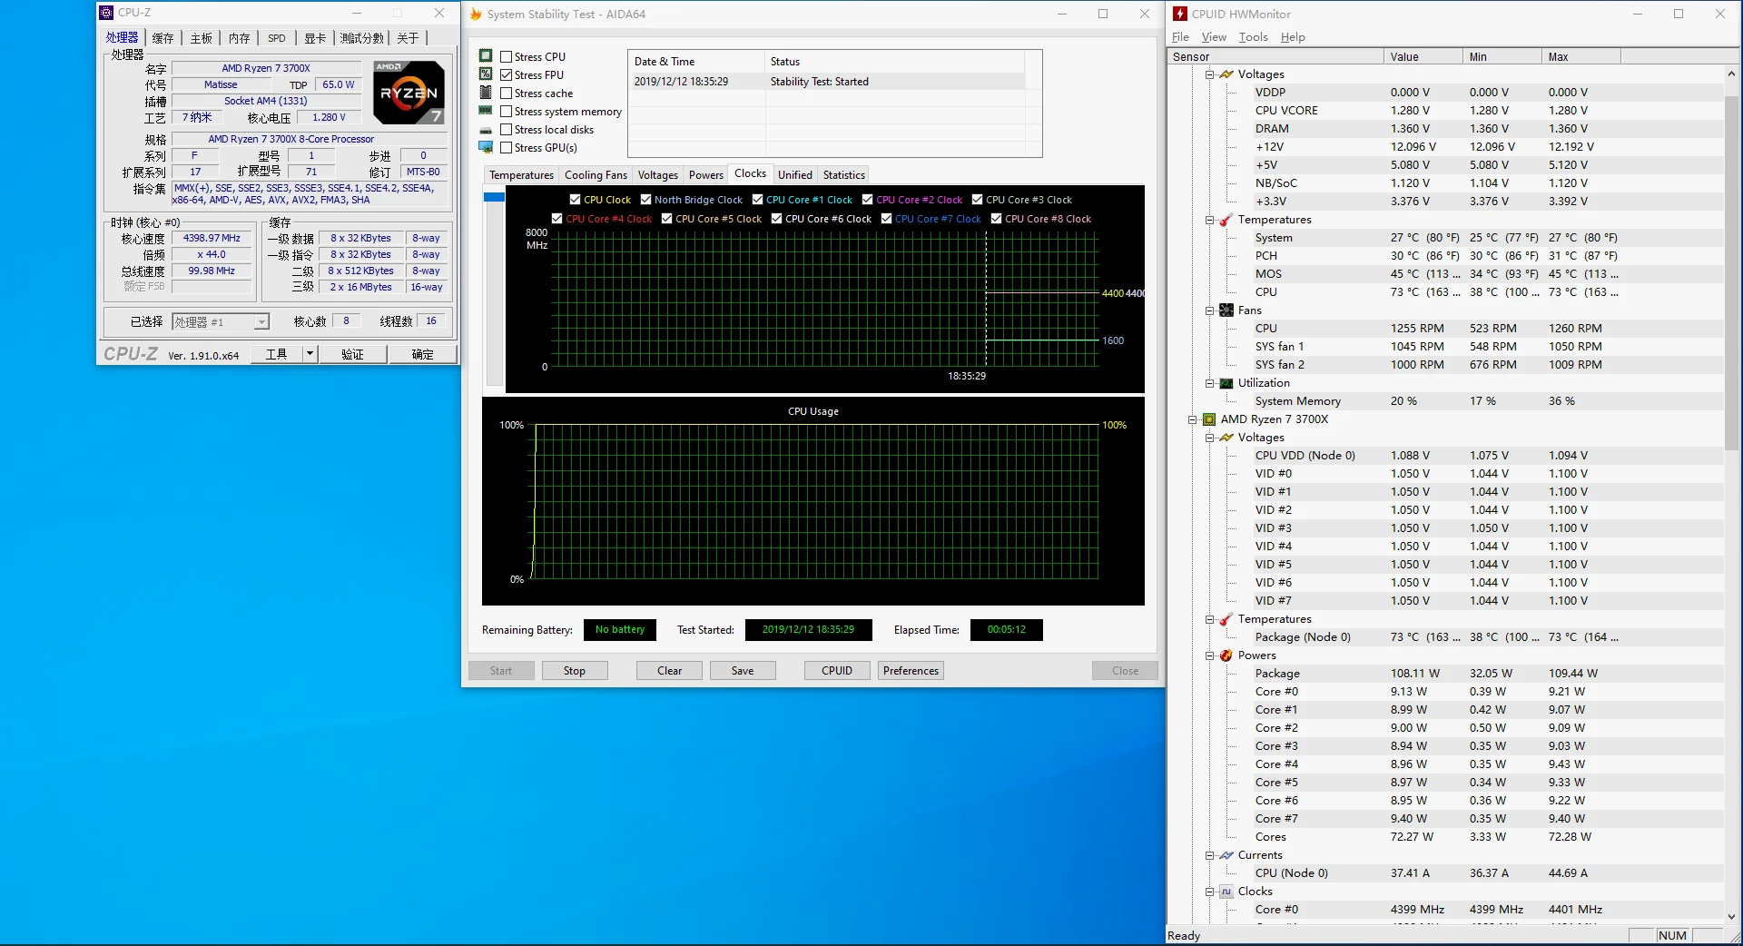
Task: Click the Stress CPU chip icon
Action: pyautogui.click(x=486, y=56)
